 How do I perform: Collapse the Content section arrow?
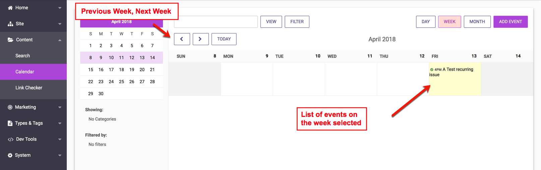point(60,40)
